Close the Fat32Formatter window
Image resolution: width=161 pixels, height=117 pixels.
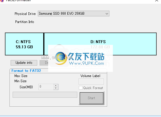(157, 1)
